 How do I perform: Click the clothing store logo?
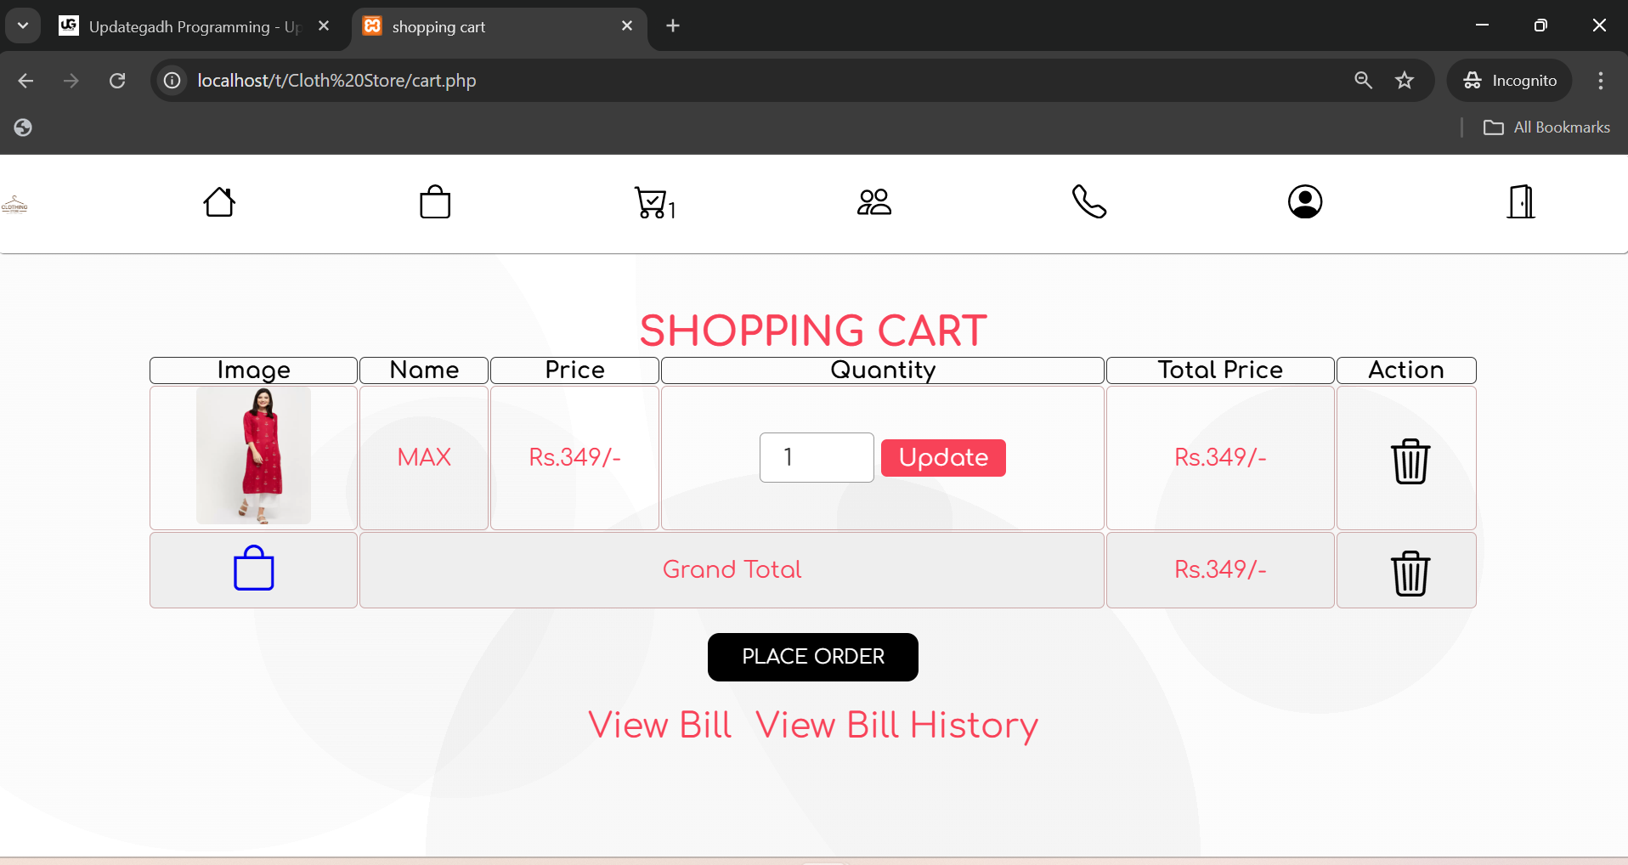(x=14, y=205)
